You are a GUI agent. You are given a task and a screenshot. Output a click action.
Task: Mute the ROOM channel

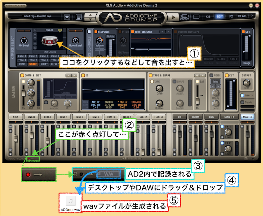(190, 127)
